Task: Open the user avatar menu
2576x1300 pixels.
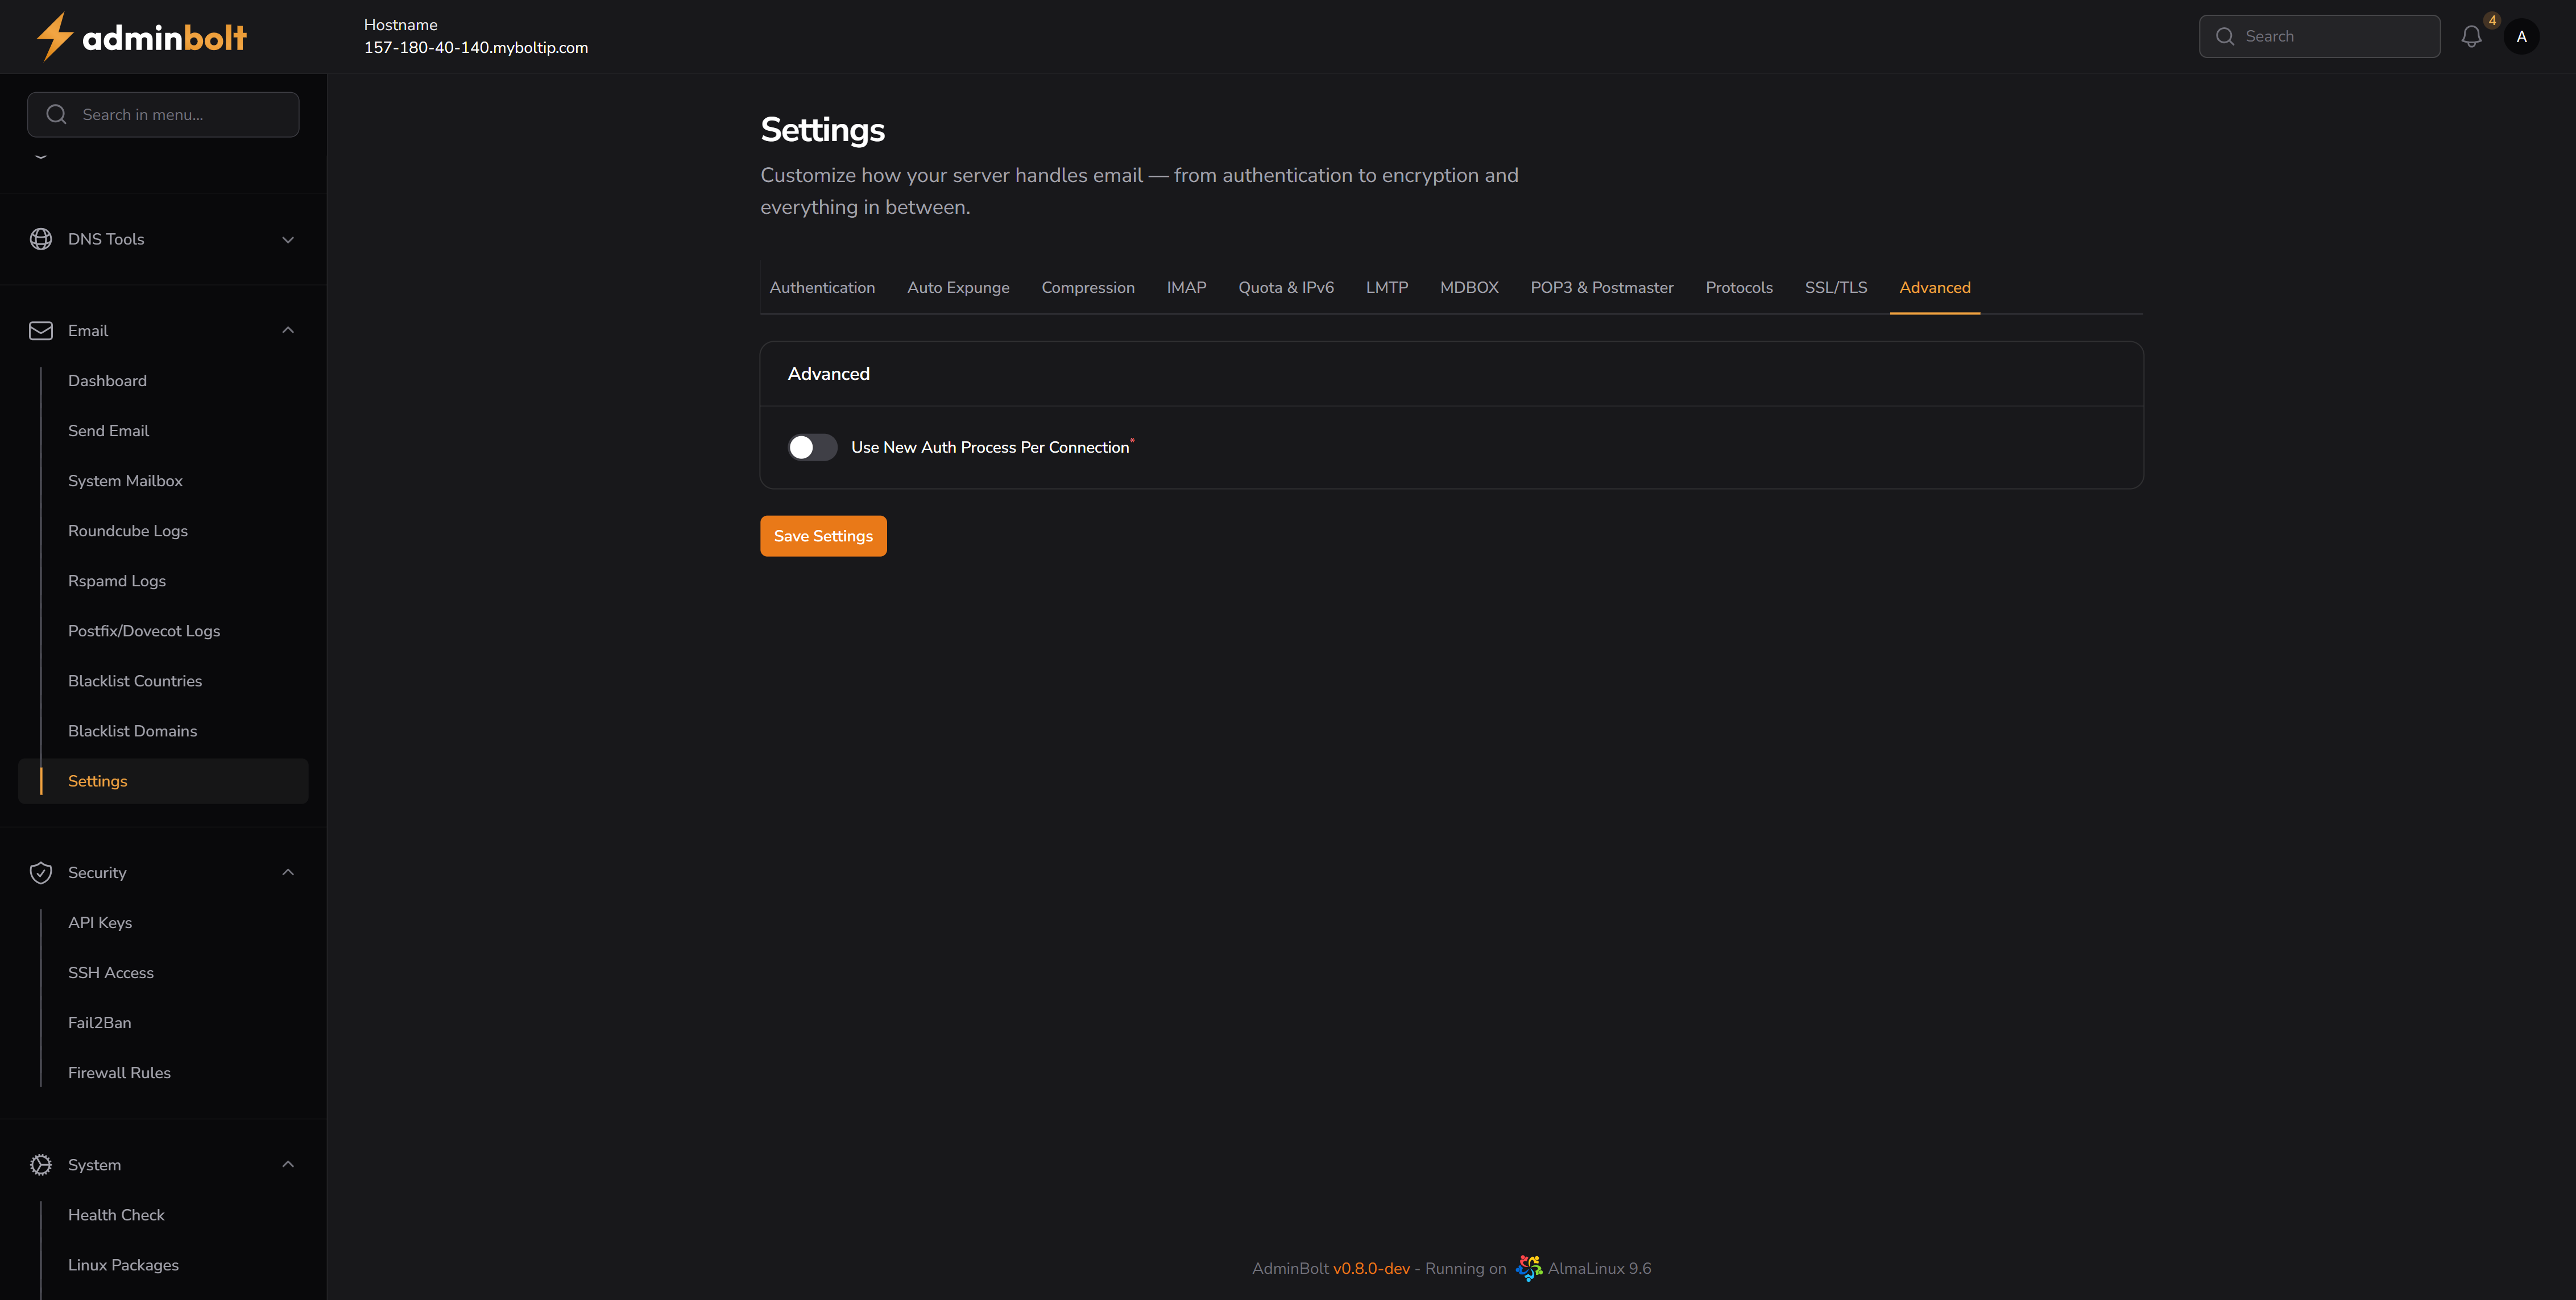Action: (2521, 37)
